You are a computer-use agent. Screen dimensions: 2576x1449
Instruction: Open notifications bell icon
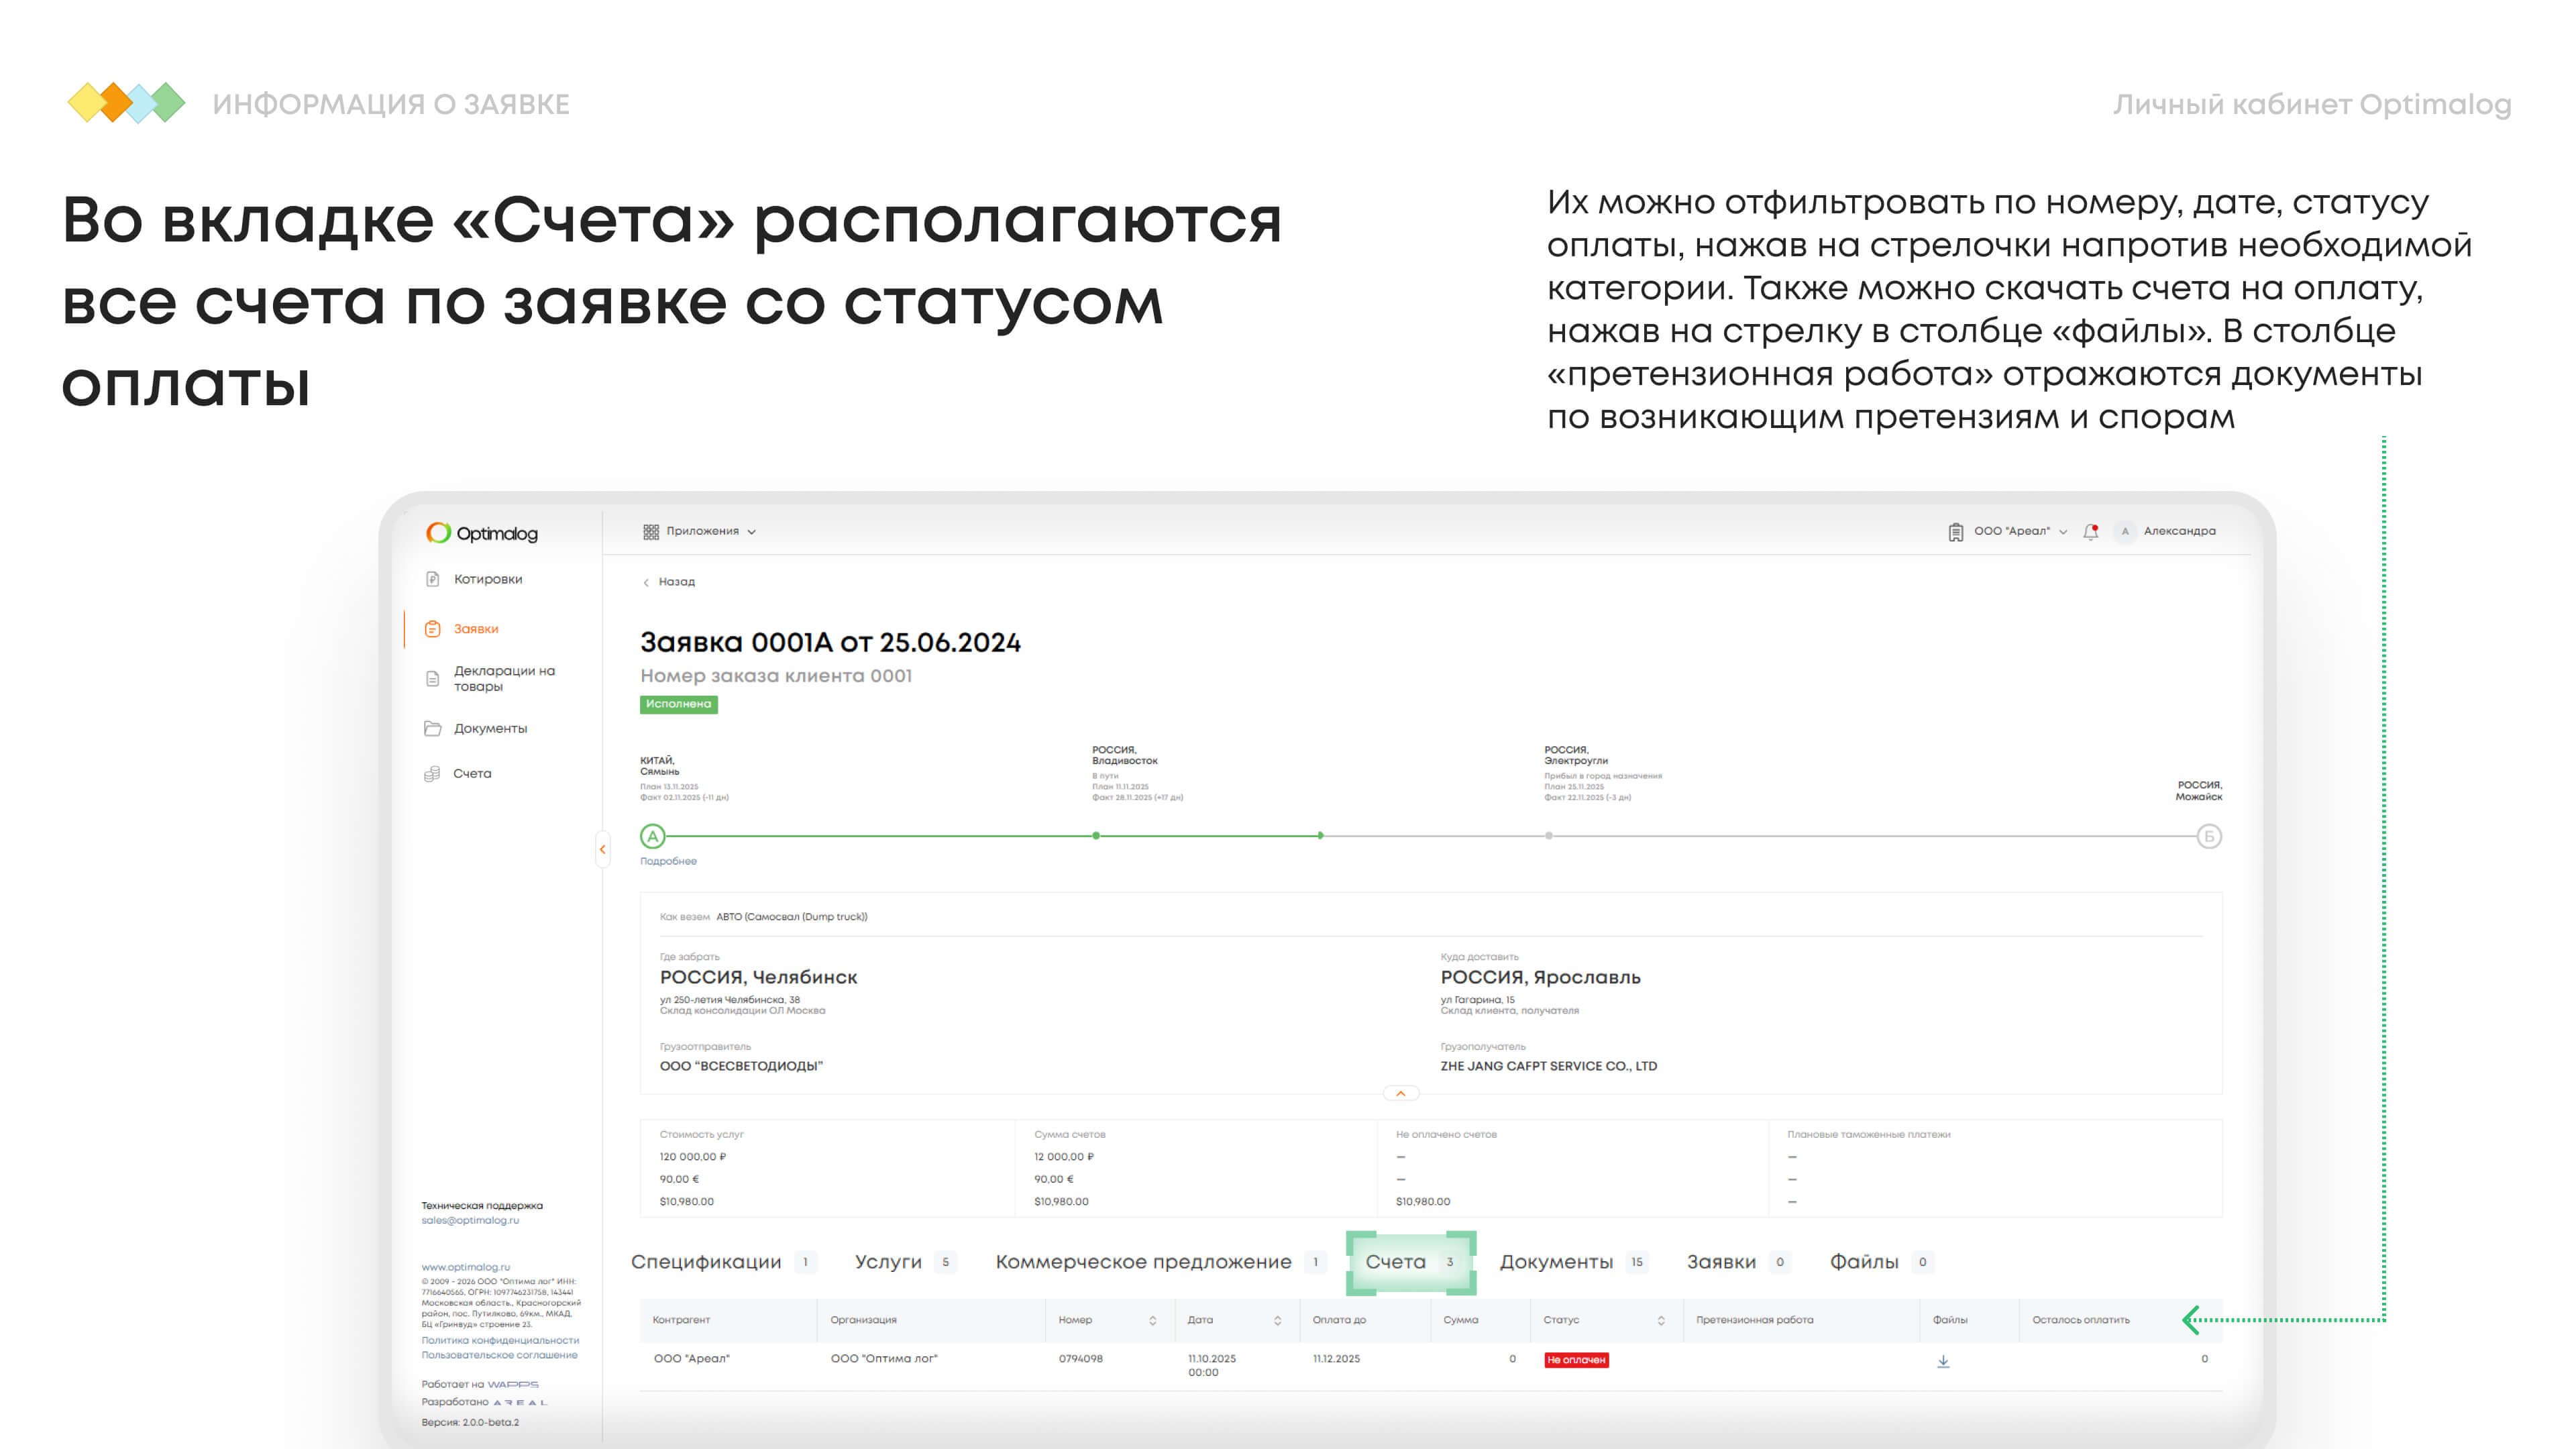[x=2090, y=531]
